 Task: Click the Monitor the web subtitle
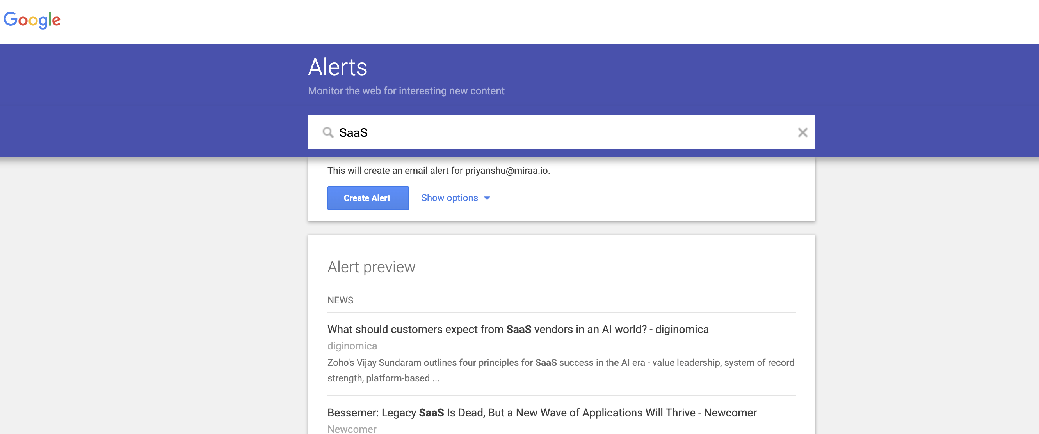[406, 91]
